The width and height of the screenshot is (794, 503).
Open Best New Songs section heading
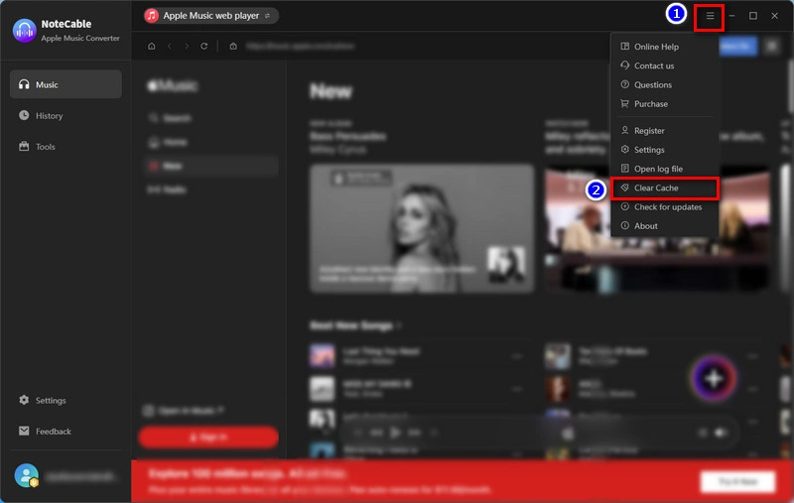point(355,325)
